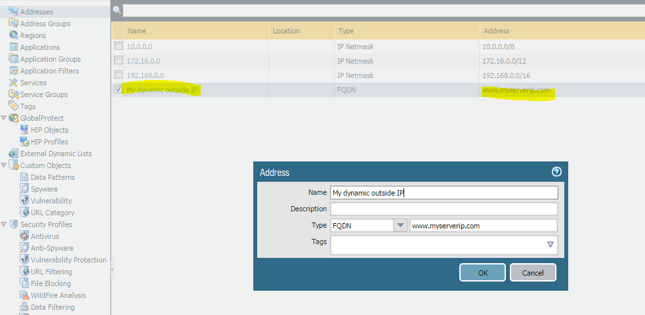Open the 172.16.0.0 address link
The height and width of the screenshot is (315, 645).
143,61
